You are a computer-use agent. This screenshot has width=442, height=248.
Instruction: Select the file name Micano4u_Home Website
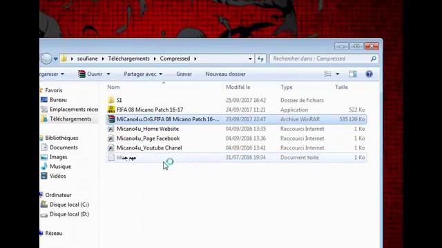pyautogui.click(x=148, y=129)
